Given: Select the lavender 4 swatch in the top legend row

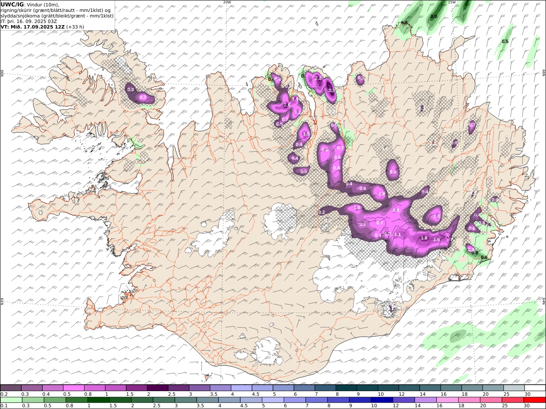Looking at the screenshot, I should pos(241,388).
